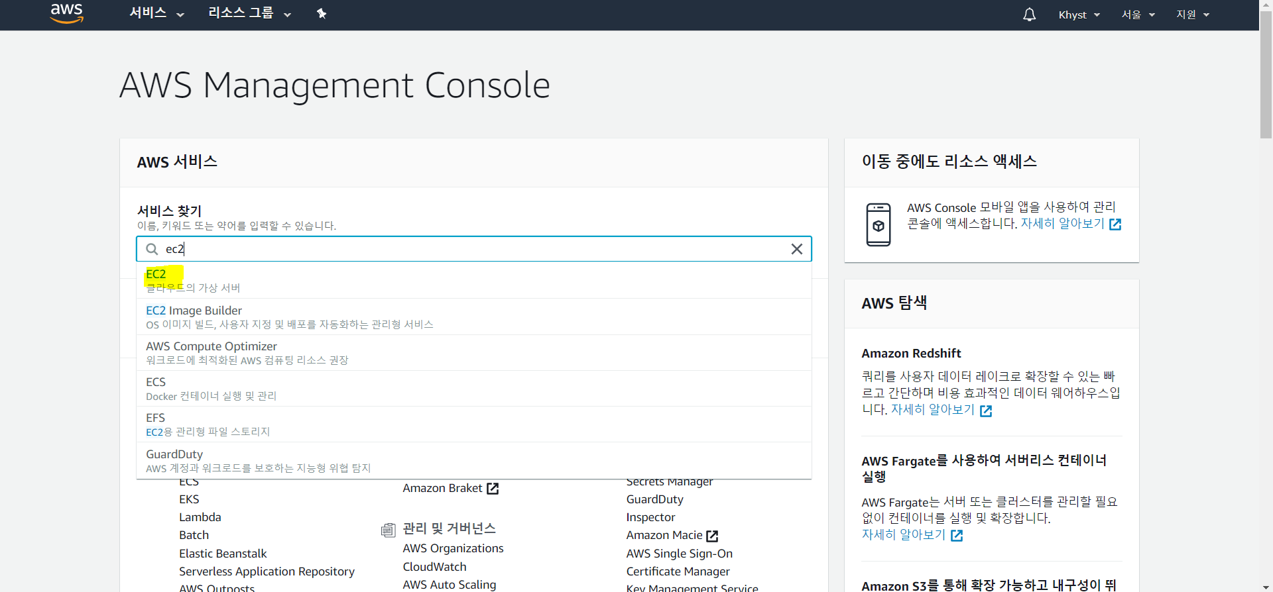Click the AWS 탐색 panel heading
The height and width of the screenshot is (592, 1273).
pos(894,303)
